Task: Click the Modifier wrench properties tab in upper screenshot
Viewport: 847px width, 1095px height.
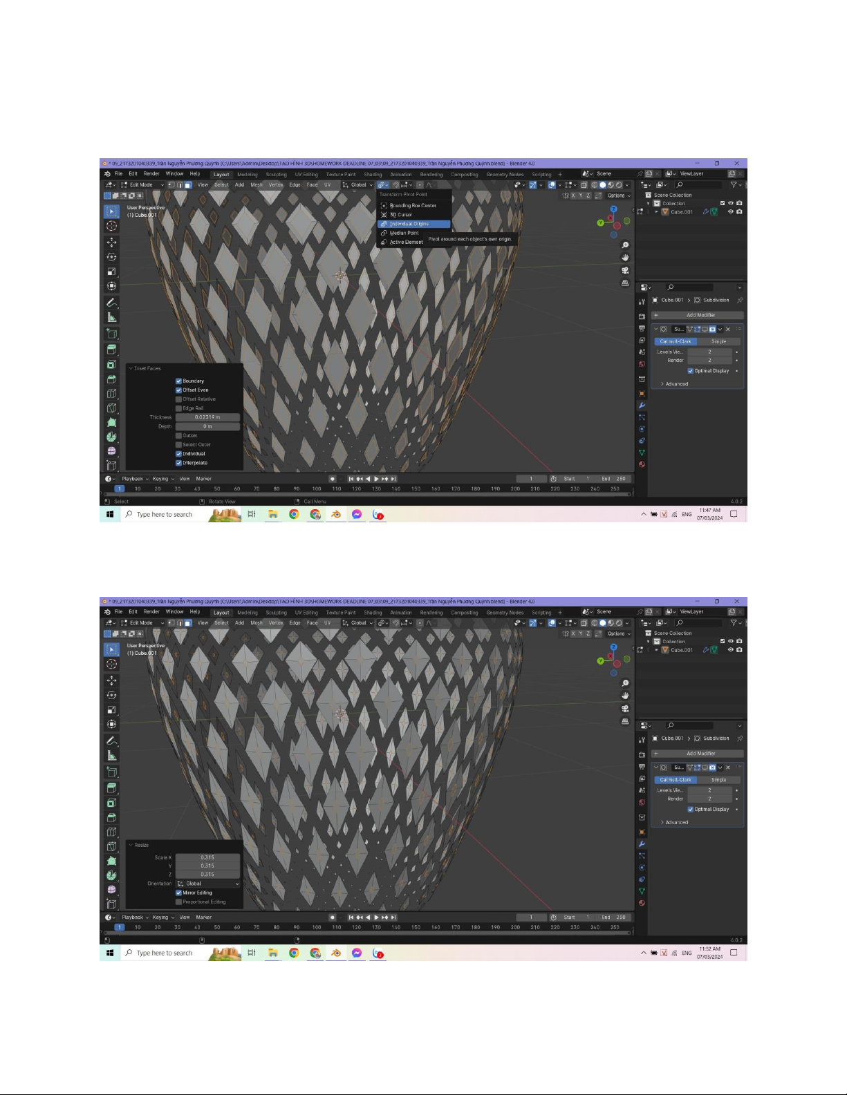Action: click(x=642, y=406)
